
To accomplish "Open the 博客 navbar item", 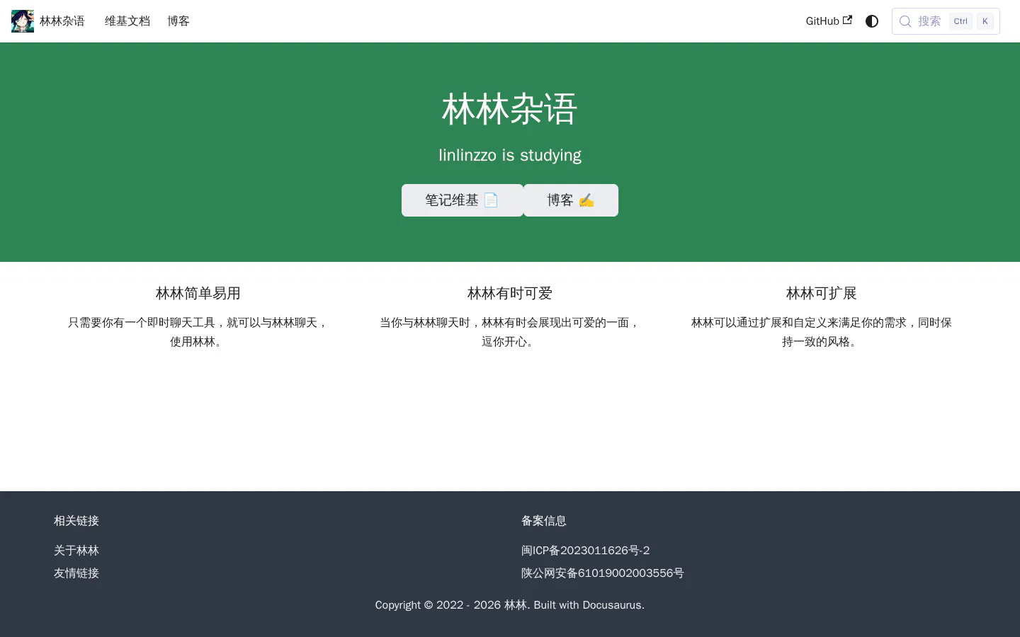I will (178, 21).
